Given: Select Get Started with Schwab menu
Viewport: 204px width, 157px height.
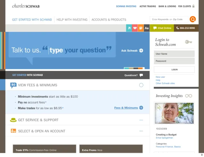Looking at the screenshot, I should pos(32,20).
